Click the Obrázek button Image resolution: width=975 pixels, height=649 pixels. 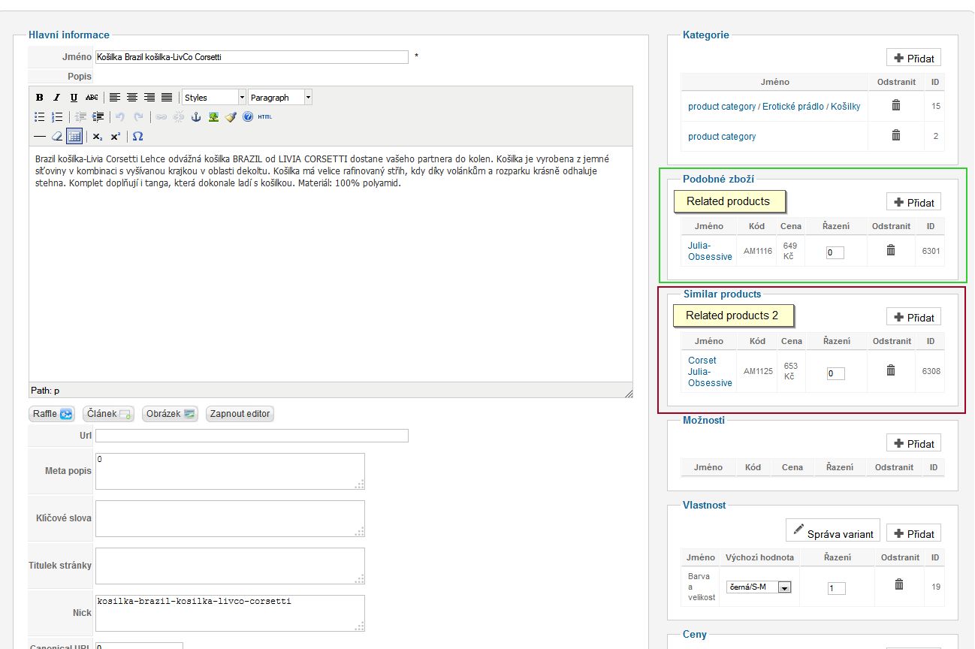click(x=170, y=414)
